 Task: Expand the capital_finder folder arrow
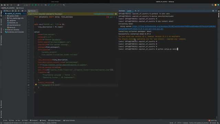(6, 16)
